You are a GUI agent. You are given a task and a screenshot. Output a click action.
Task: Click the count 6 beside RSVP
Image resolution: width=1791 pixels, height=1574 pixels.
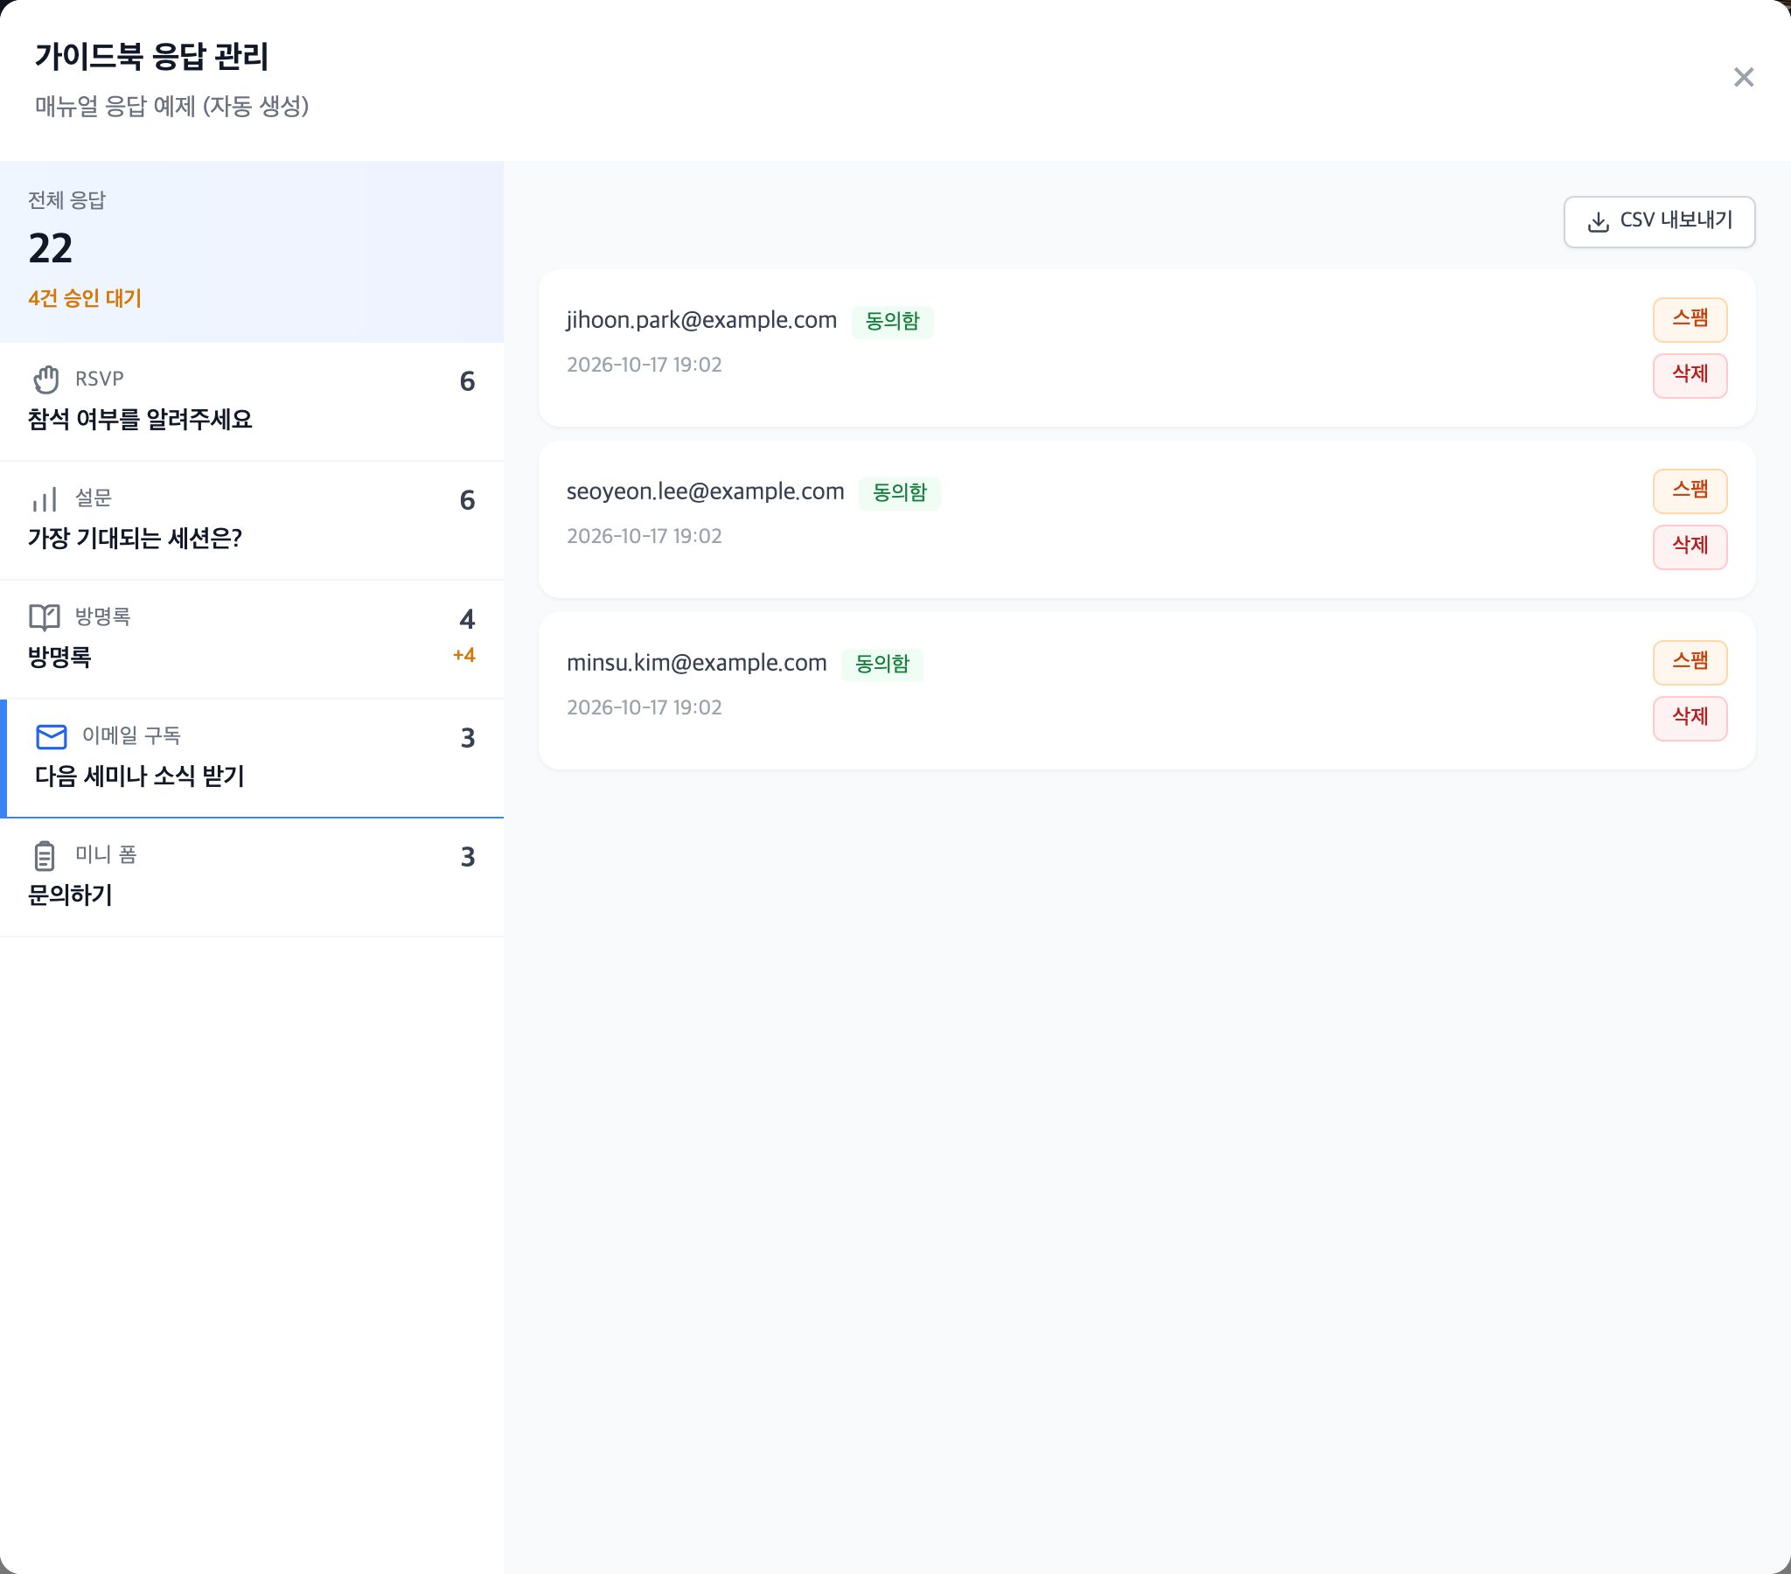point(467,381)
